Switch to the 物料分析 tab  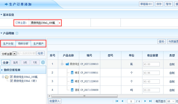click(23, 44)
